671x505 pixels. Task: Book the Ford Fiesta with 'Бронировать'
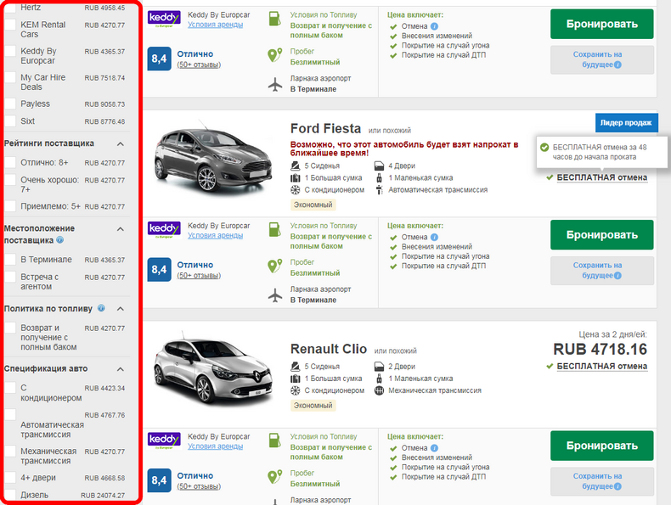pyautogui.click(x=601, y=235)
